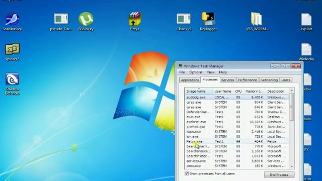Click the green Winlocky uTorrent-style icon

(86, 22)
